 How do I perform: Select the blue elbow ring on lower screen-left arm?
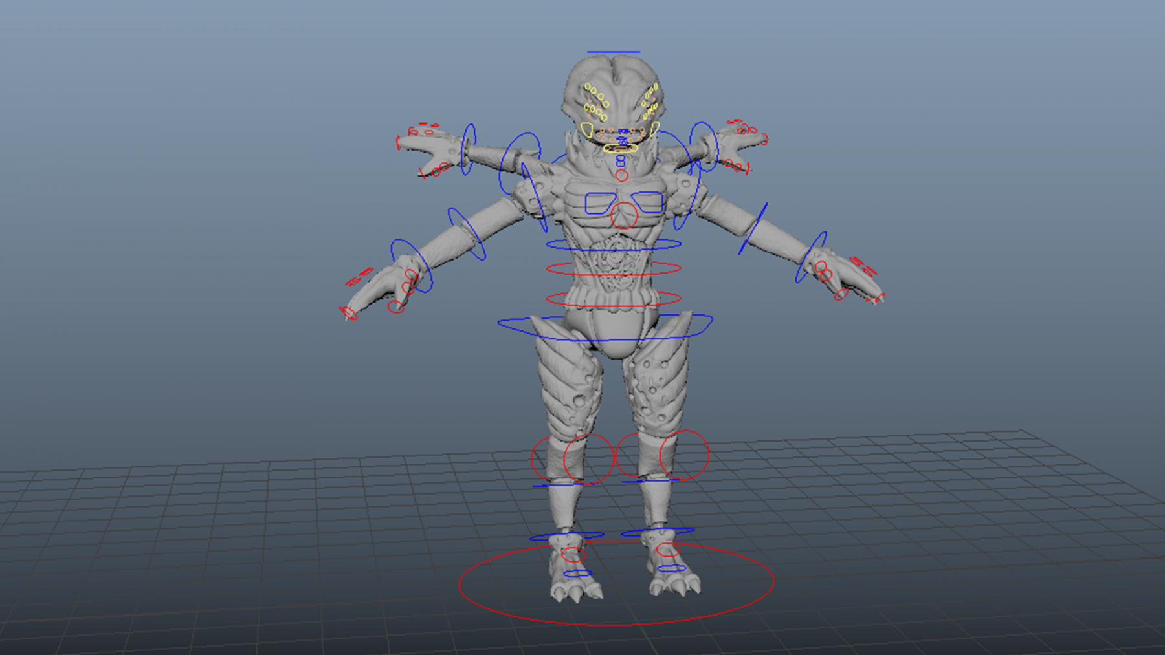click(x=467, y=234)
